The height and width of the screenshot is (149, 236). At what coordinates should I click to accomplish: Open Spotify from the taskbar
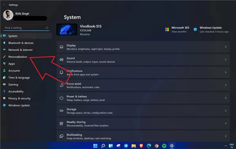click(x=164, y=146)
